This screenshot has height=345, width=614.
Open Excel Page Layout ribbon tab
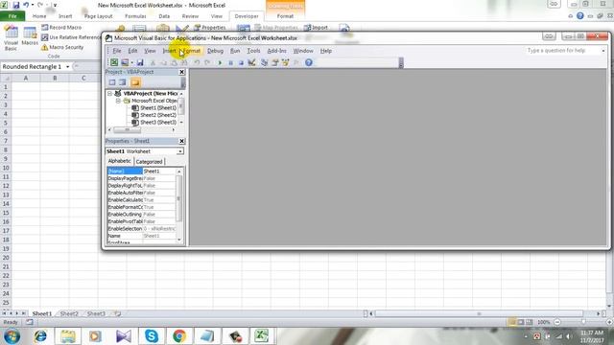coord(98,16)
